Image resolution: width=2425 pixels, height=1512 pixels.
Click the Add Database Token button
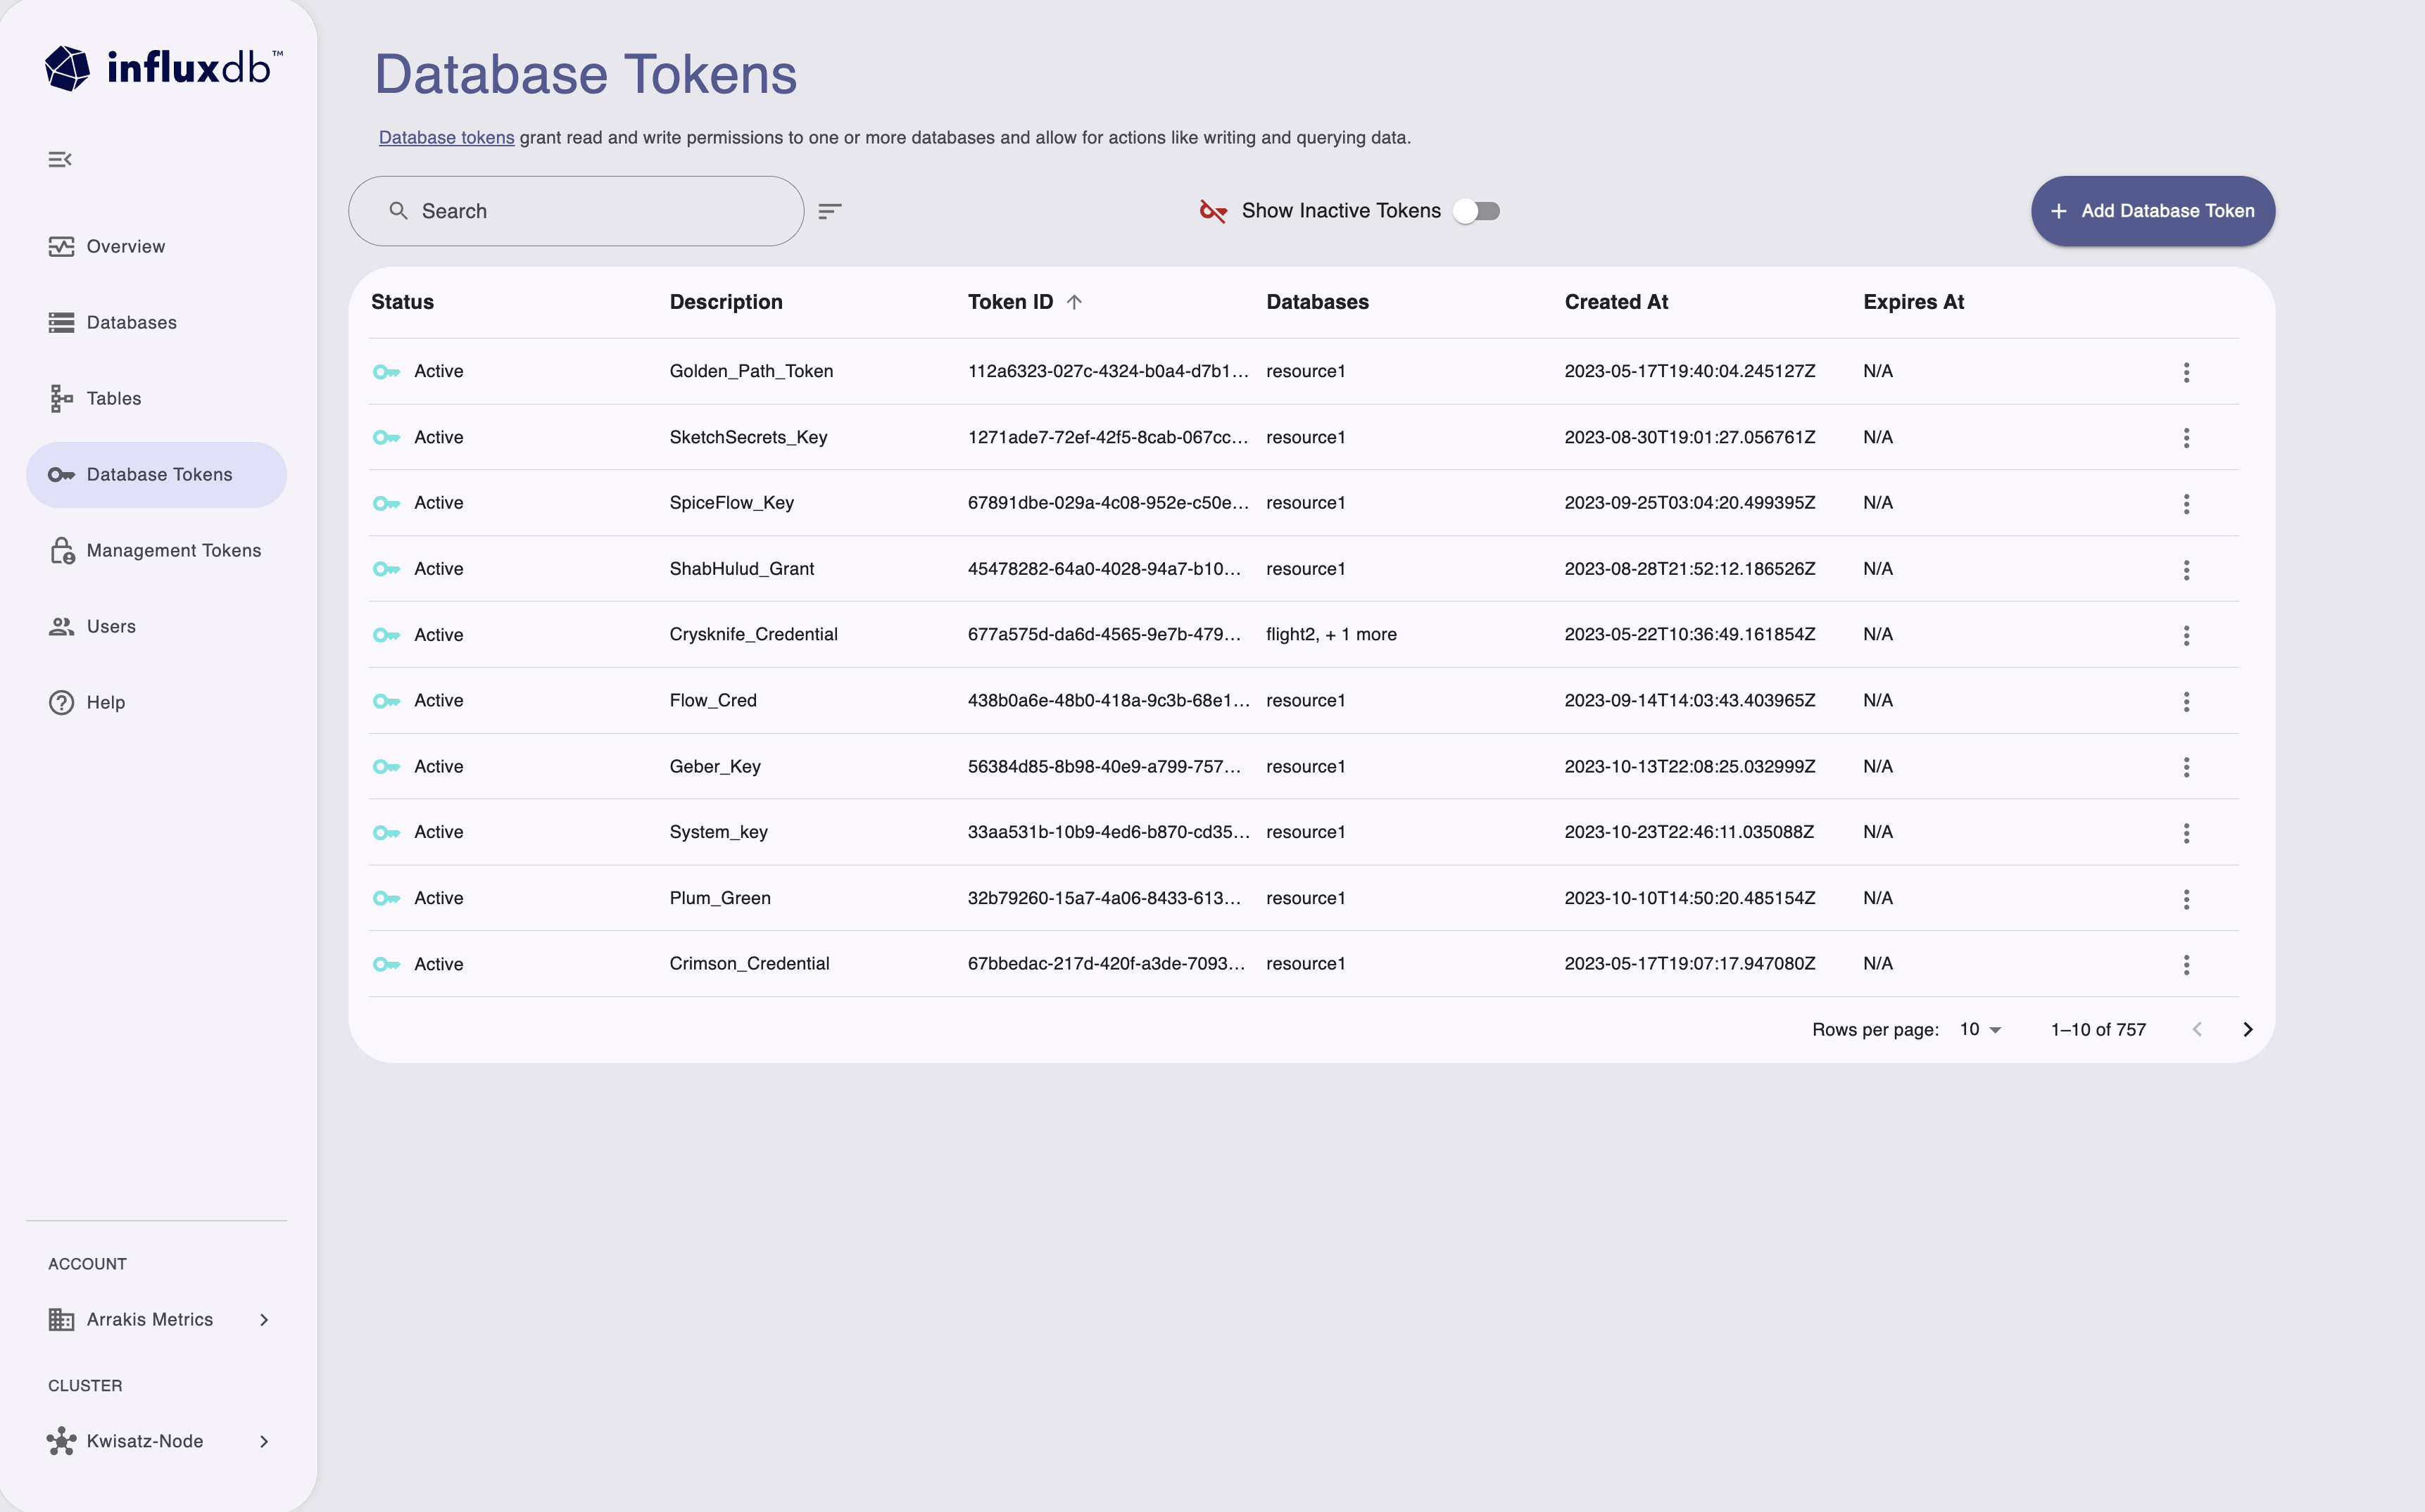pyautogui.click(x=2153, y=211)
